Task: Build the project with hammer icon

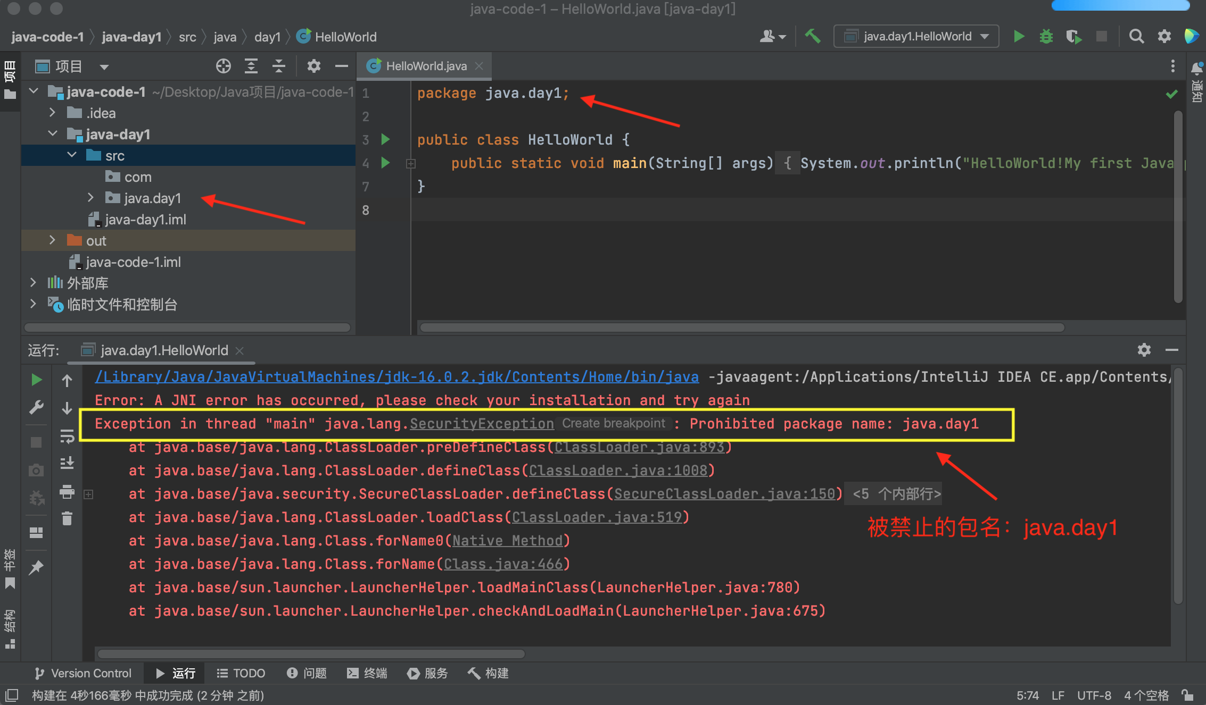Action: (x=813, y=36)
